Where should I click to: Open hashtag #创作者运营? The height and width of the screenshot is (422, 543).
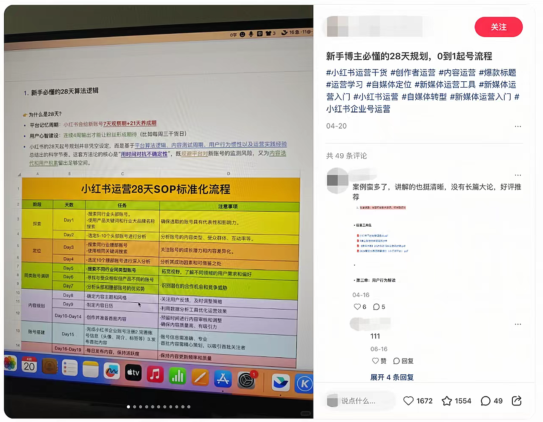(x=413, y=73)
